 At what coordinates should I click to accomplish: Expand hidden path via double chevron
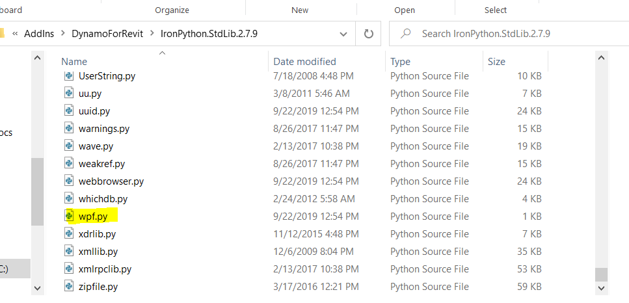pyautogui.click(x=13, y=33)
